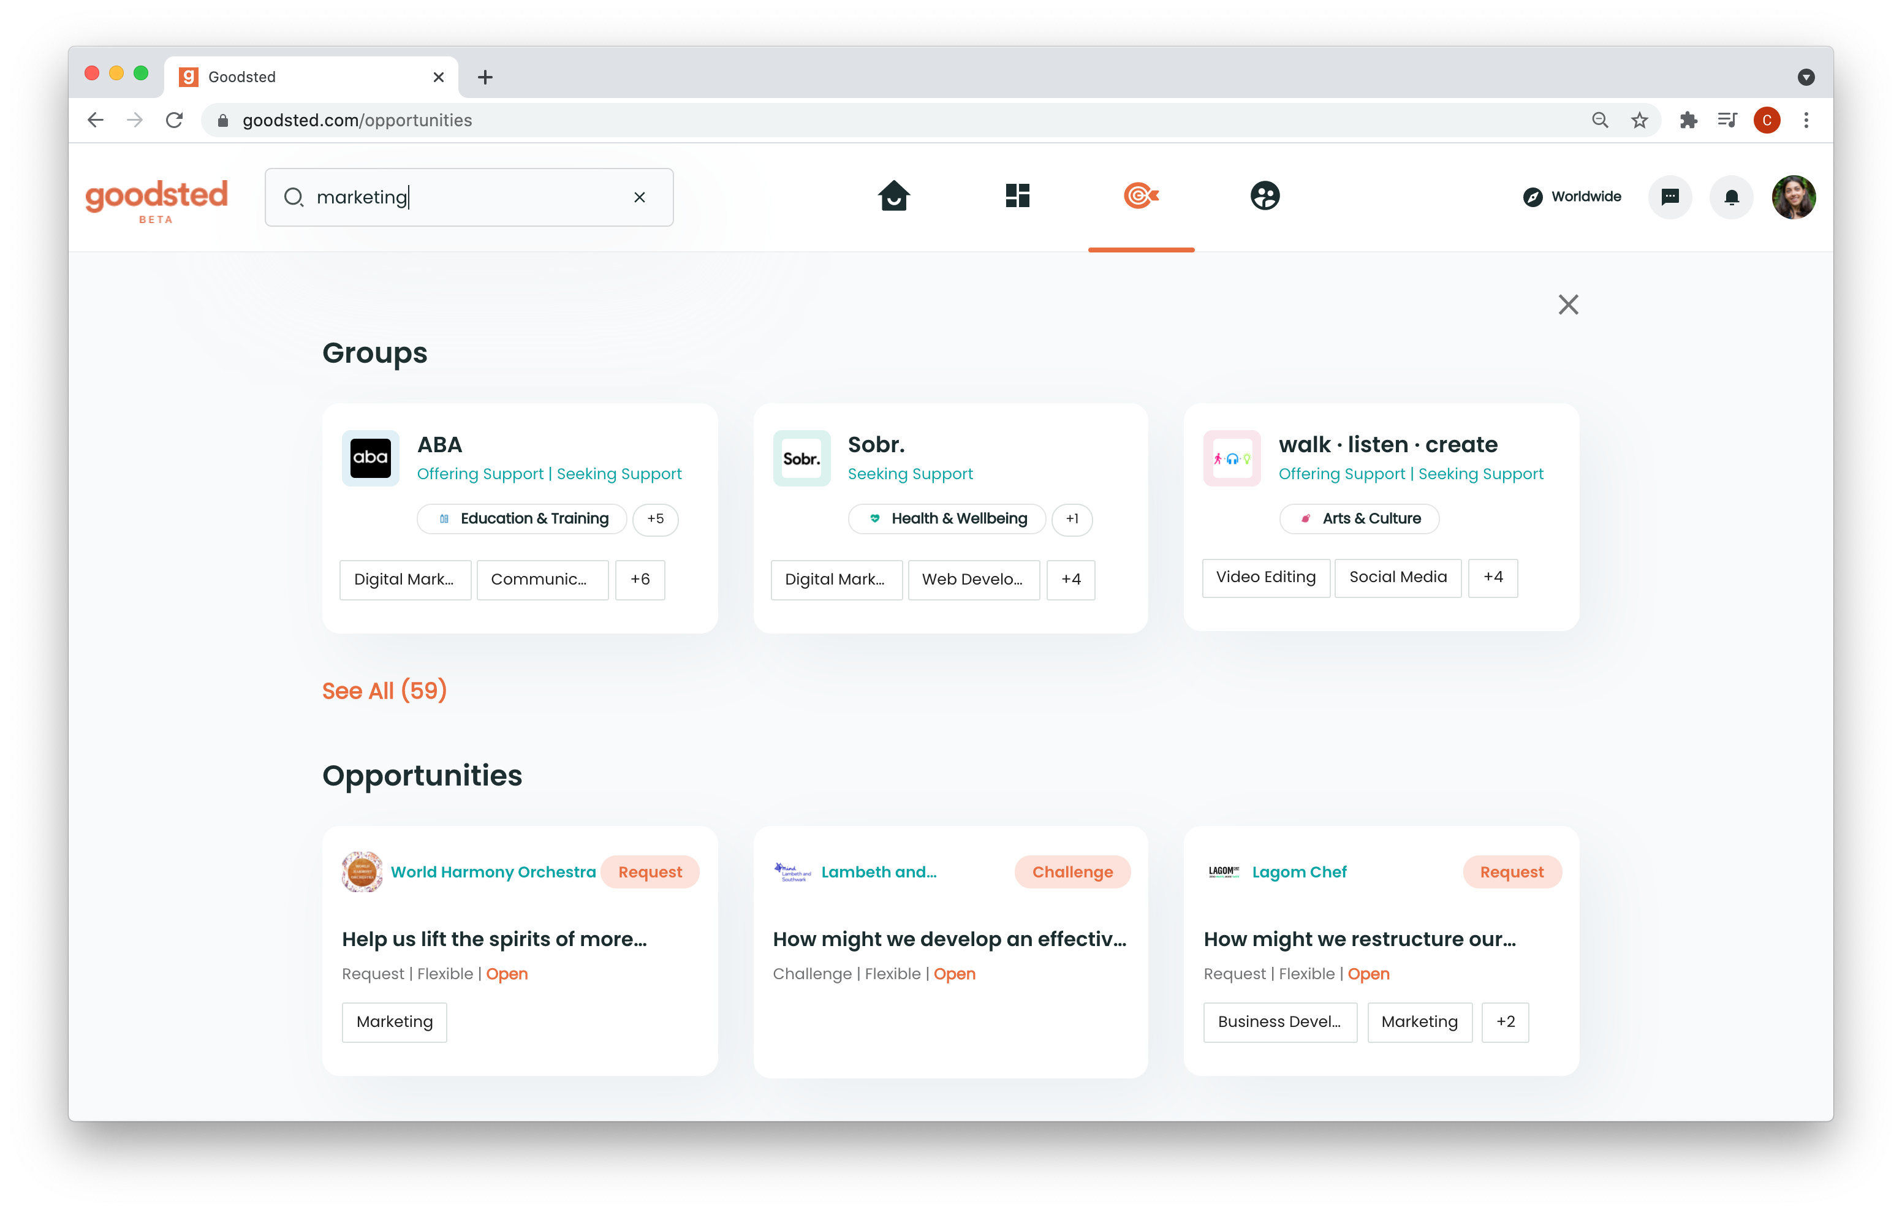The width and height of the screenshot is (1902, 1212).
Task: Open notifications bell
Action: (1732, 197)
